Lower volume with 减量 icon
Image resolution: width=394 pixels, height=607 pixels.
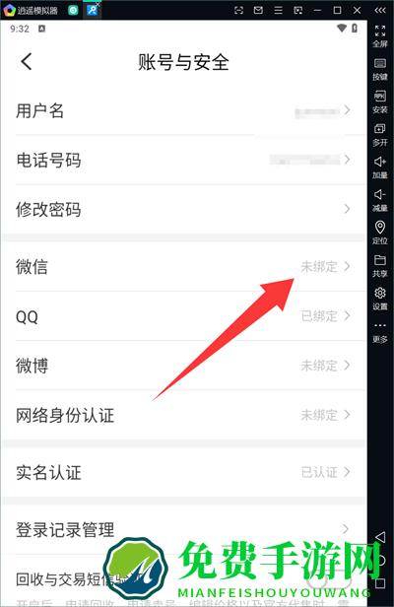tap(379, 194)
